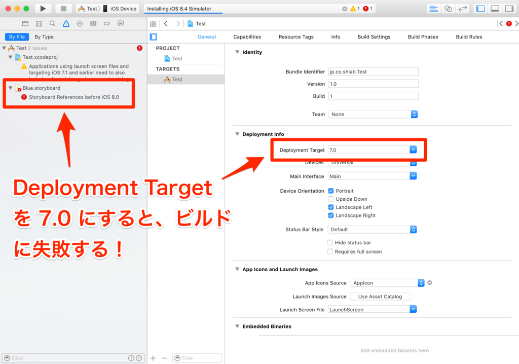Switch to the Capabilities tab

pyautogui.click(x=247, y=37)
